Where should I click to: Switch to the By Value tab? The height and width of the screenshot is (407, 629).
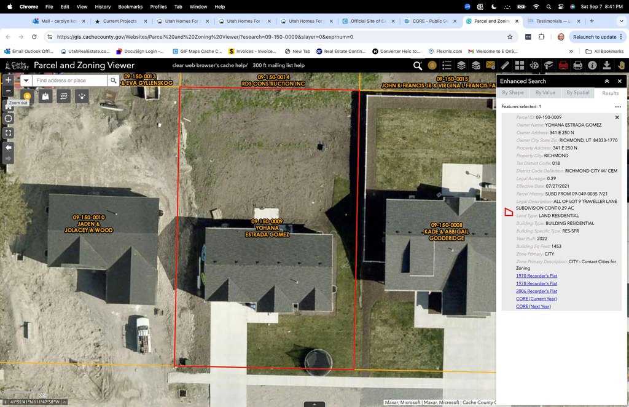click(x=545, y=93)
